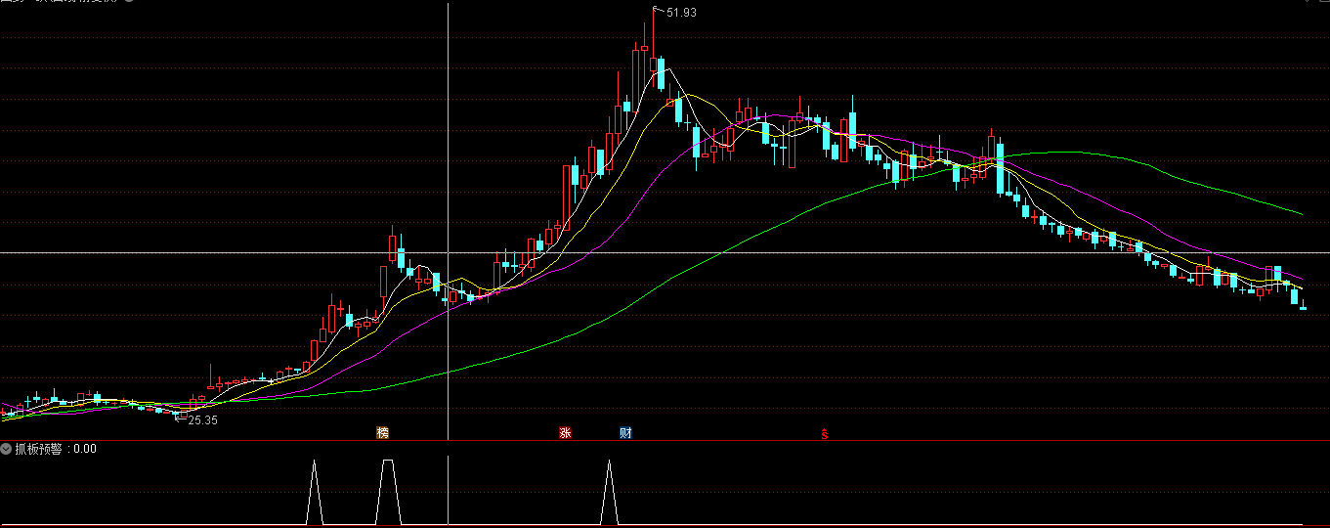The width and height of the screenshot is (1330, 528).
Task: Select the third 抓板预警 signal spike
Action: pyautogui.click(x=609, y=492)
